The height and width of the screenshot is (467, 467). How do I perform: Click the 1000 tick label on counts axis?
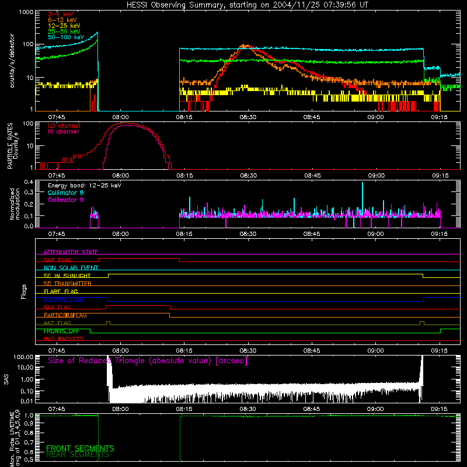pos(26,12)
